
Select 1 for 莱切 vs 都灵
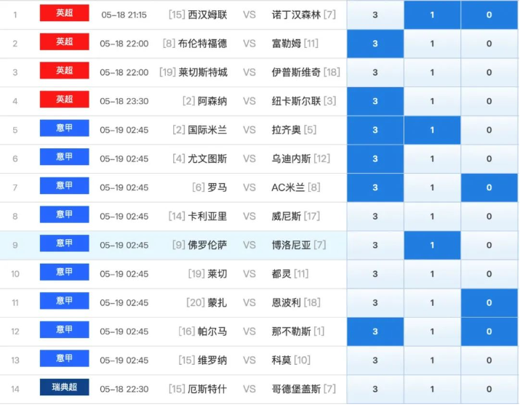(x=432, y=274)
